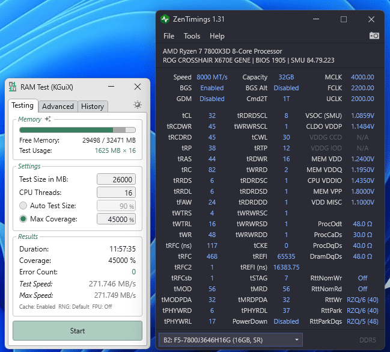Toggle the RAM Test light/dark theme icon
390x352 pixels.
point(137,105)
